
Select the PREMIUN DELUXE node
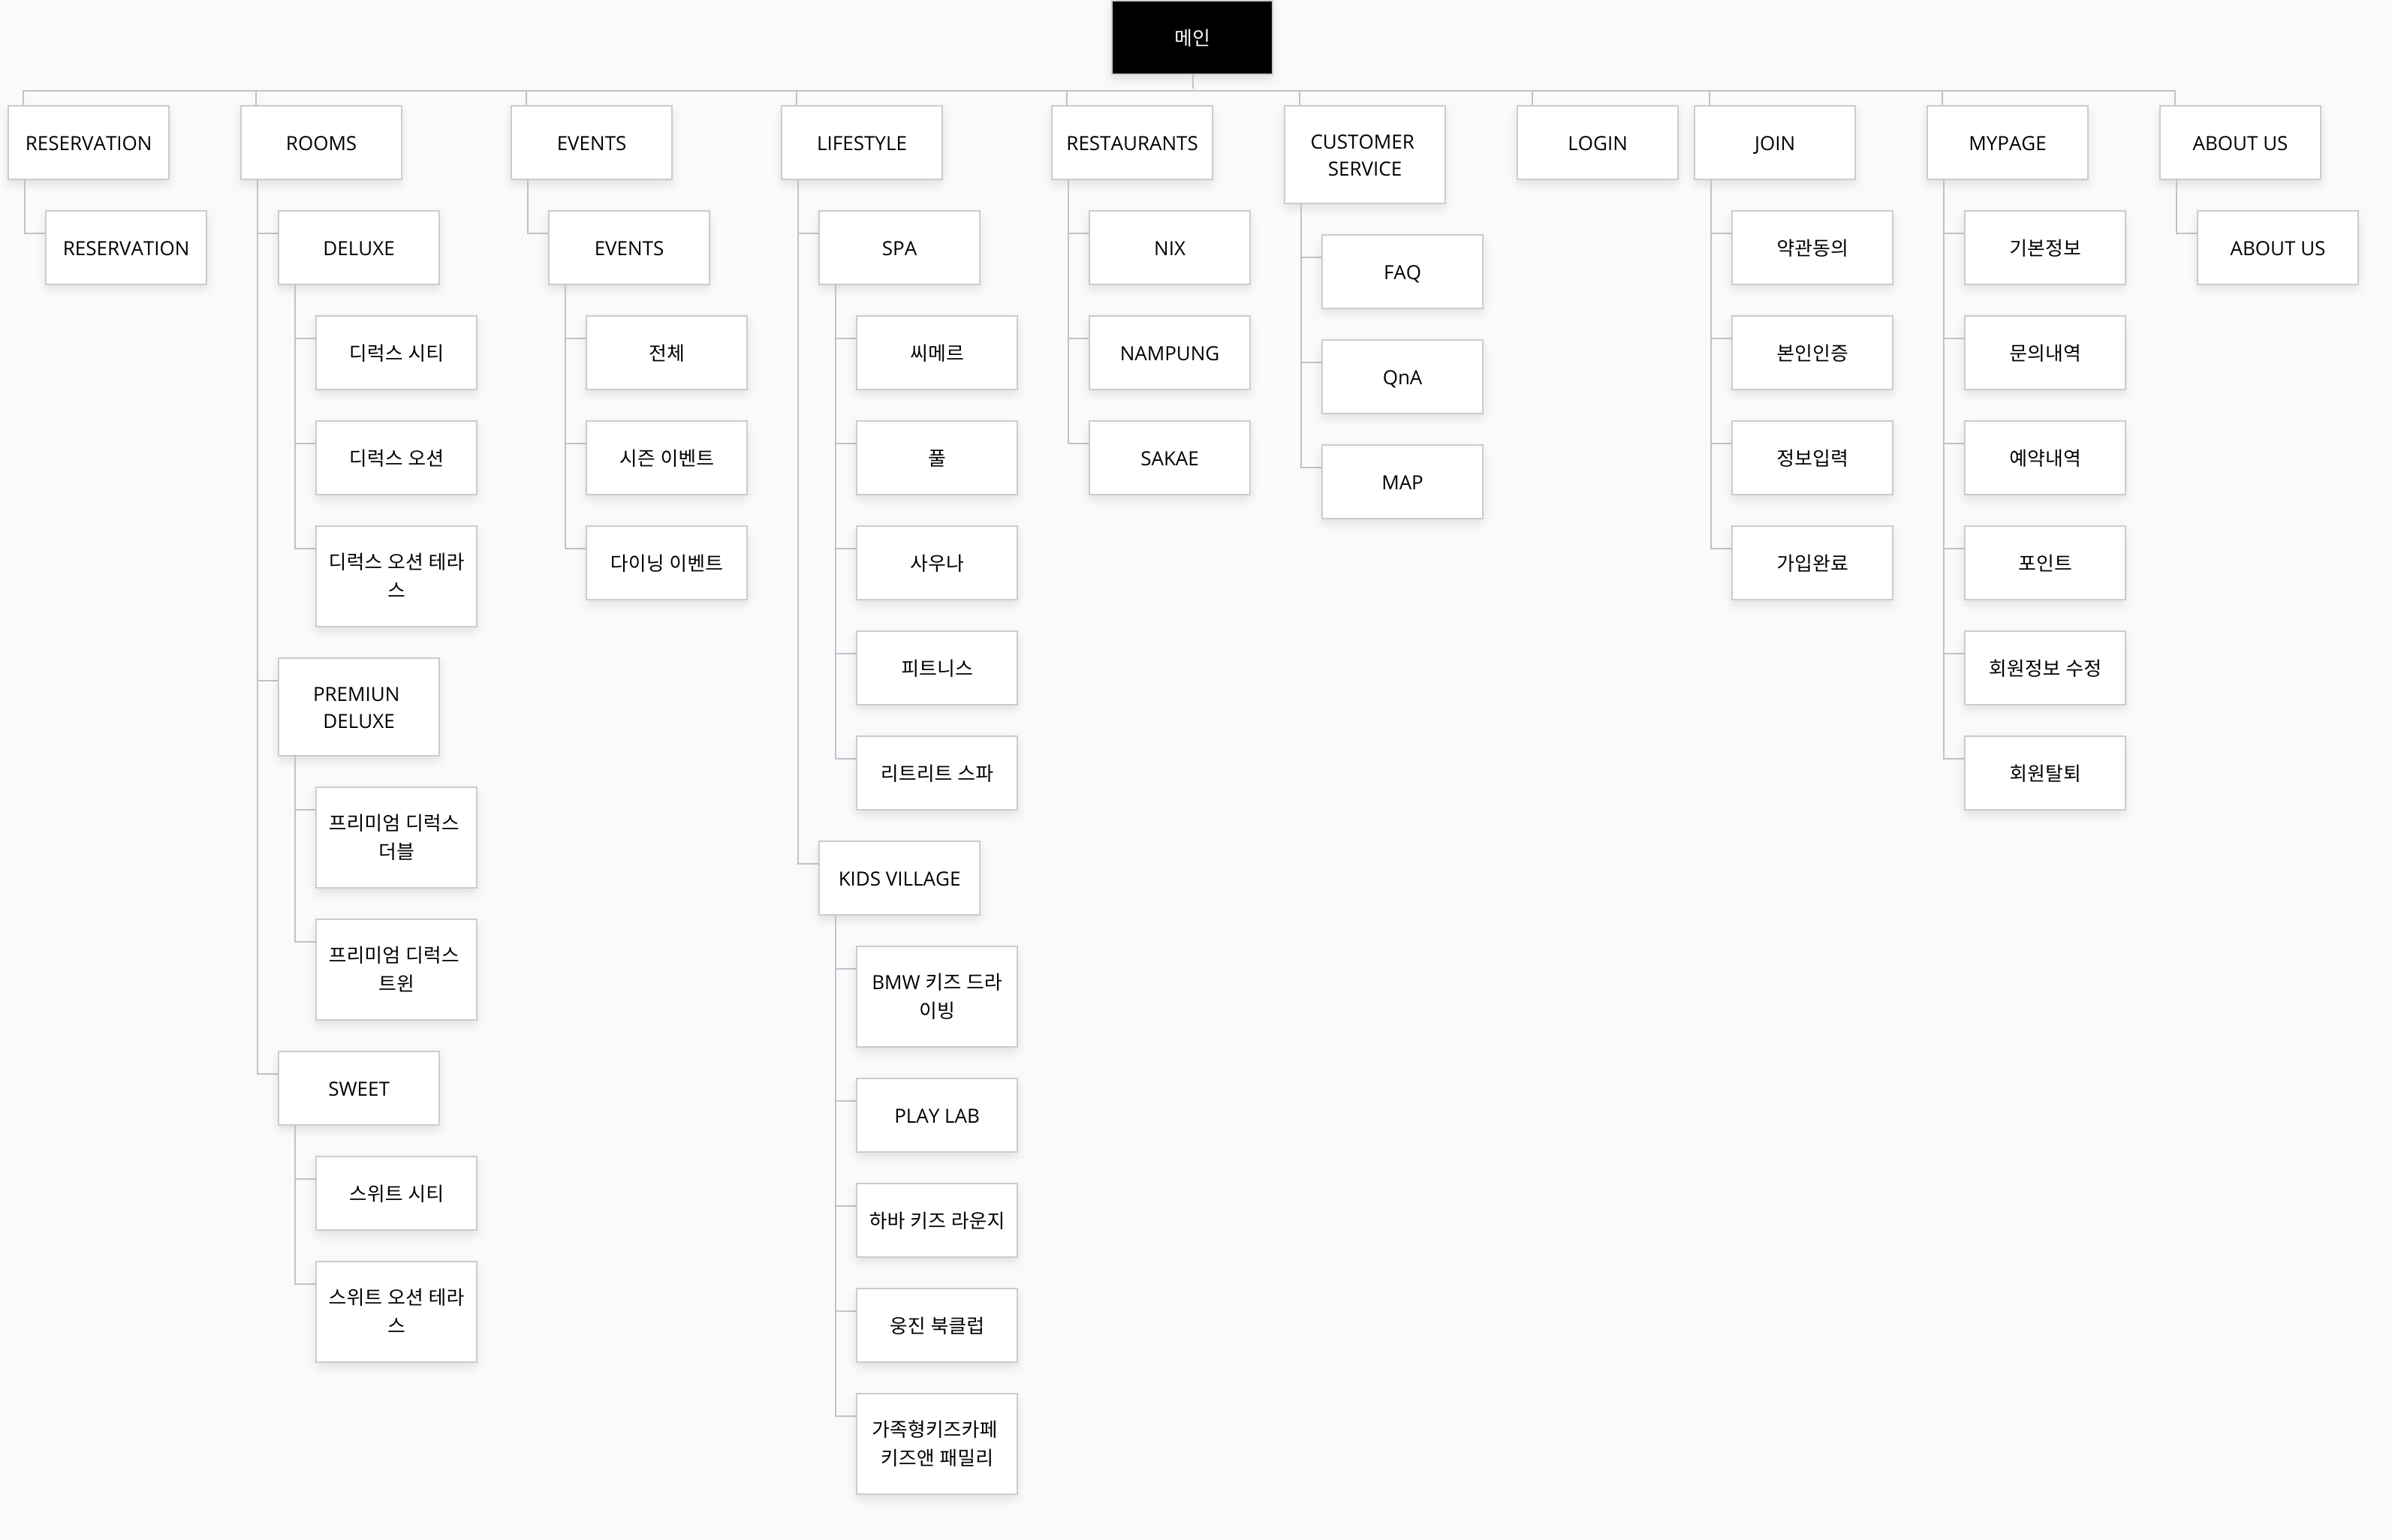357,707
